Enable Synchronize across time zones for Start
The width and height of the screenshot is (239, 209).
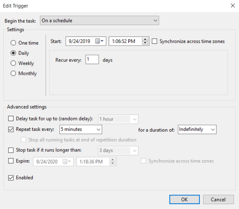(155, 41)
